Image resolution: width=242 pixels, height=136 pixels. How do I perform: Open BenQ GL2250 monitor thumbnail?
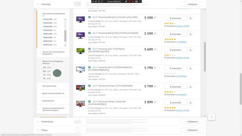pyautogui.click(x=81, y=19)
